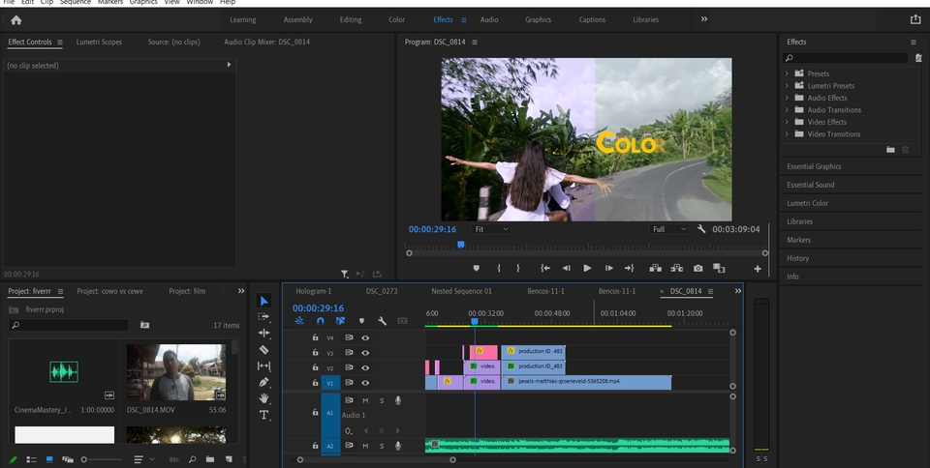Expand the Video Effects folder
Image resolution: width=930 pixels, height=468 pixels.
pos(787,122)
